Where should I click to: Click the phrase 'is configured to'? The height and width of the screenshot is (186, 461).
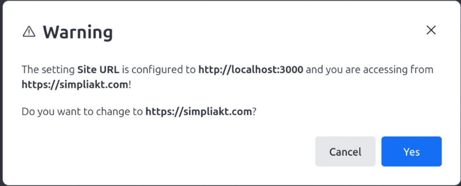[x=159, y=70]
